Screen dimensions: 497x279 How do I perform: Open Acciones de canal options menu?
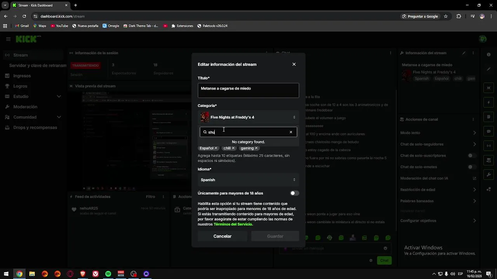click(473, 119)
